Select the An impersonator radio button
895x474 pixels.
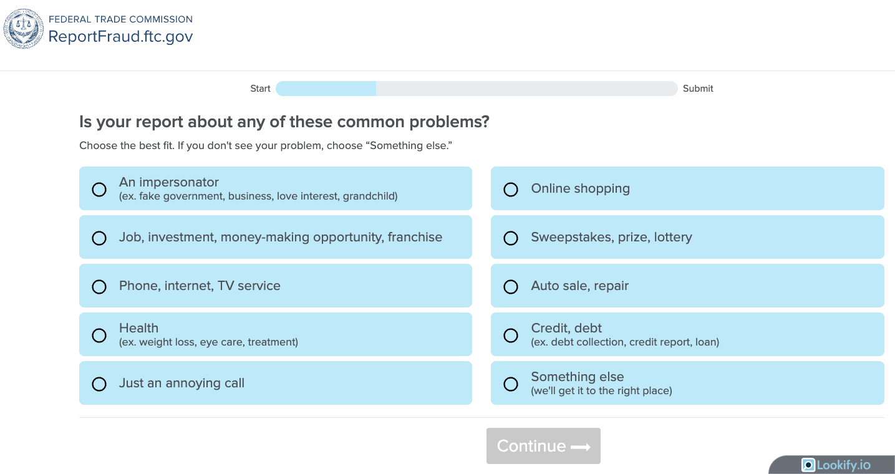(99, 189)
